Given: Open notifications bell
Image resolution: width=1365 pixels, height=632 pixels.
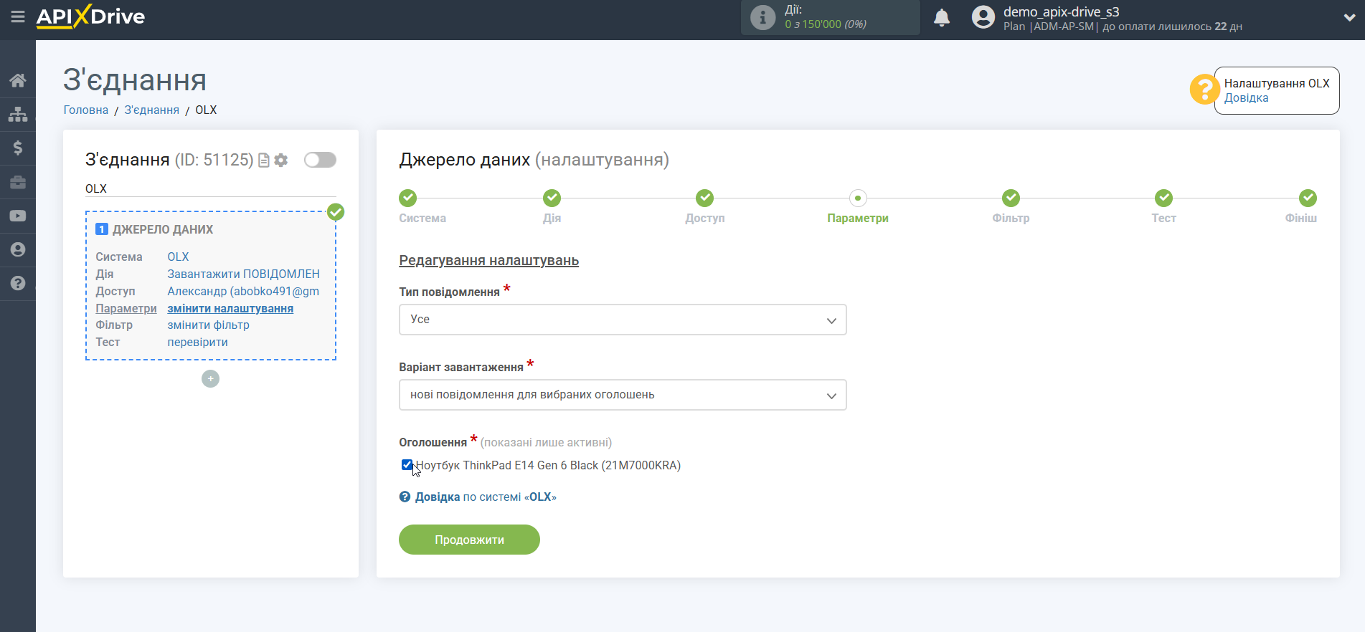Looking at the screenshot, I should (942, 17).
